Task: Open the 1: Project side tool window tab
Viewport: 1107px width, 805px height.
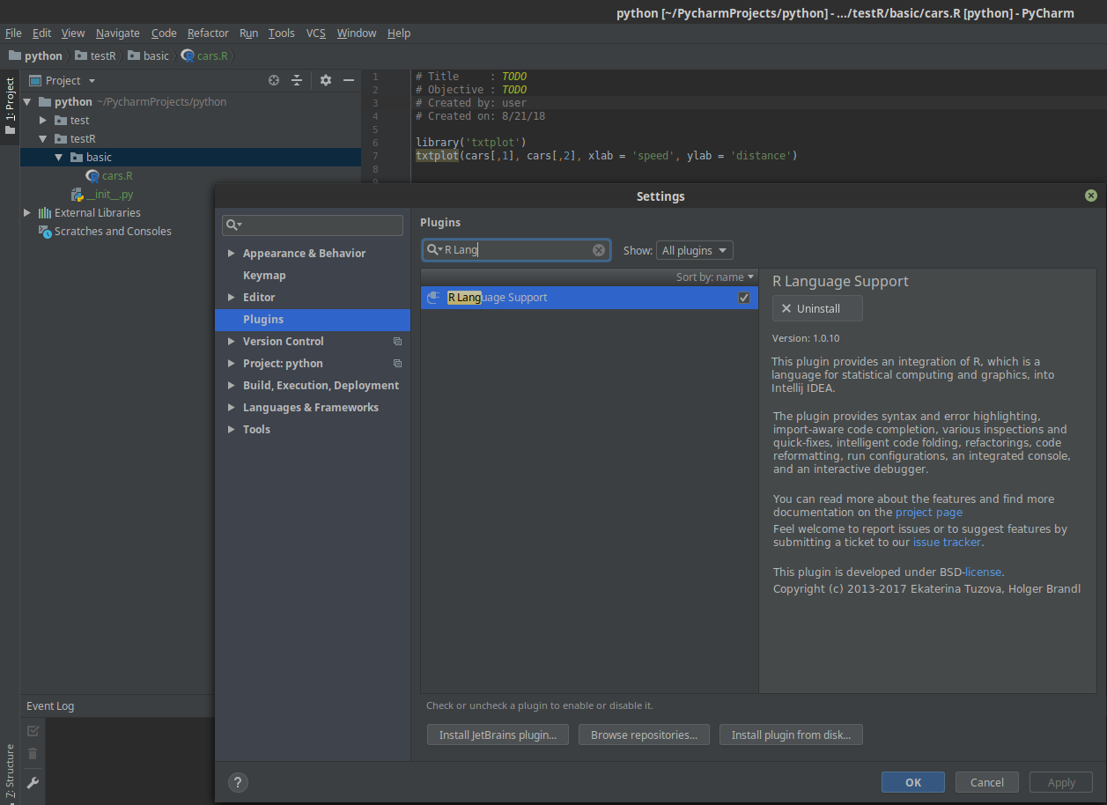Action: [x=10, y=107]
